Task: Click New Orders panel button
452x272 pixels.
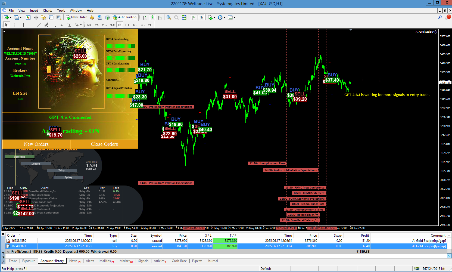Action: coord(36,144)
